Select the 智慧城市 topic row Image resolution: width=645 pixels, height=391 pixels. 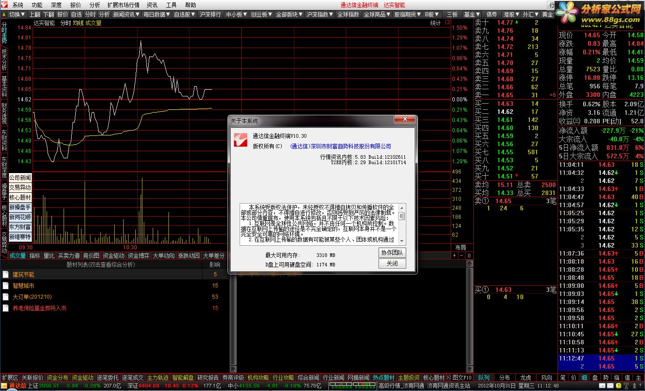click(x=115, y=286)
